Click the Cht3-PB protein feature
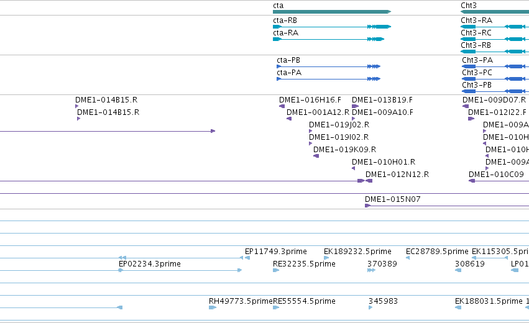 coord(477,85)
